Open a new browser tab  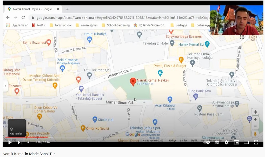tap(67, 9)
